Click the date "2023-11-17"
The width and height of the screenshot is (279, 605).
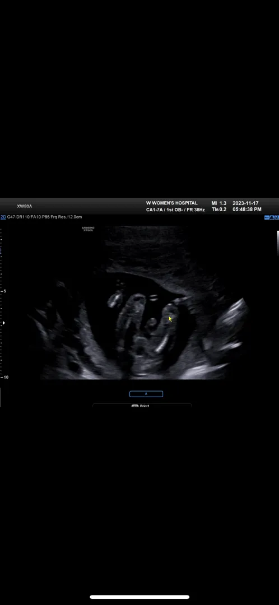pos(246,203)
